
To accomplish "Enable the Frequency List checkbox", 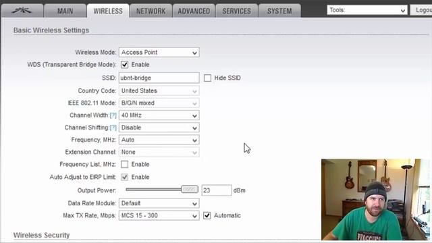I will click(124, 164).
